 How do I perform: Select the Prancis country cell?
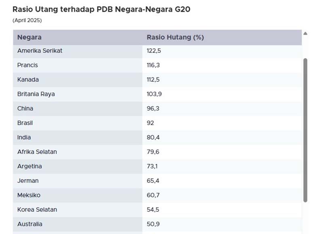click(x=28, y=65)
